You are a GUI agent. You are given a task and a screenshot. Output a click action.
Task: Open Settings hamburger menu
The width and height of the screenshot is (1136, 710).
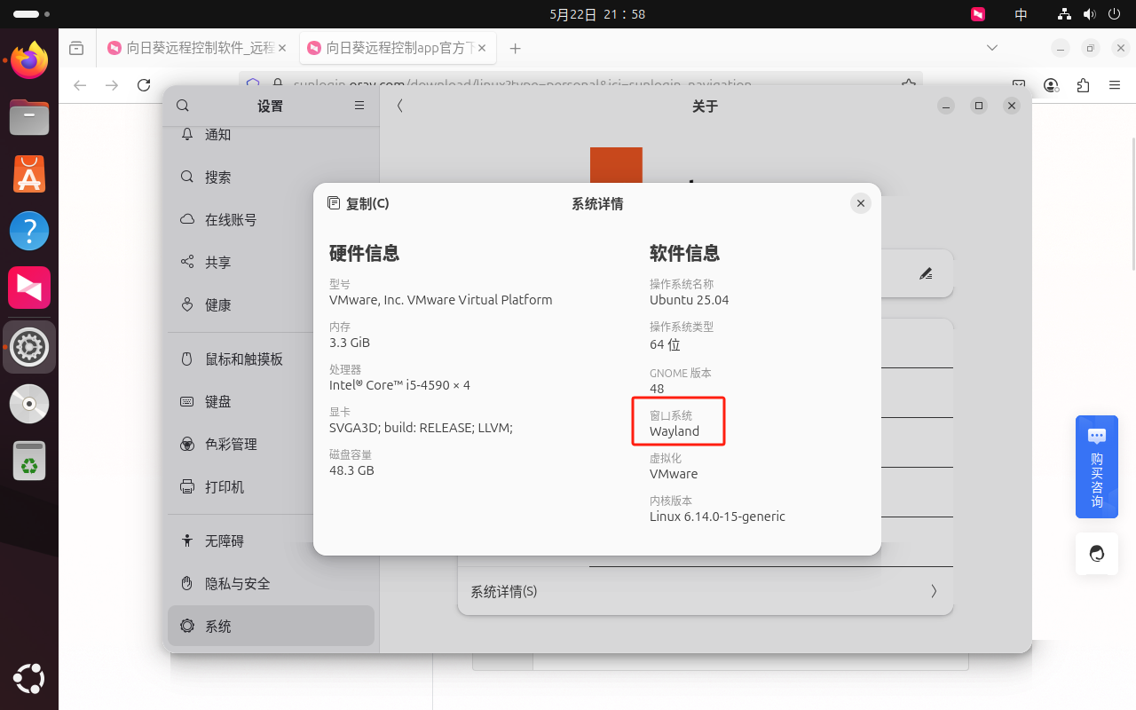[359, 106]
